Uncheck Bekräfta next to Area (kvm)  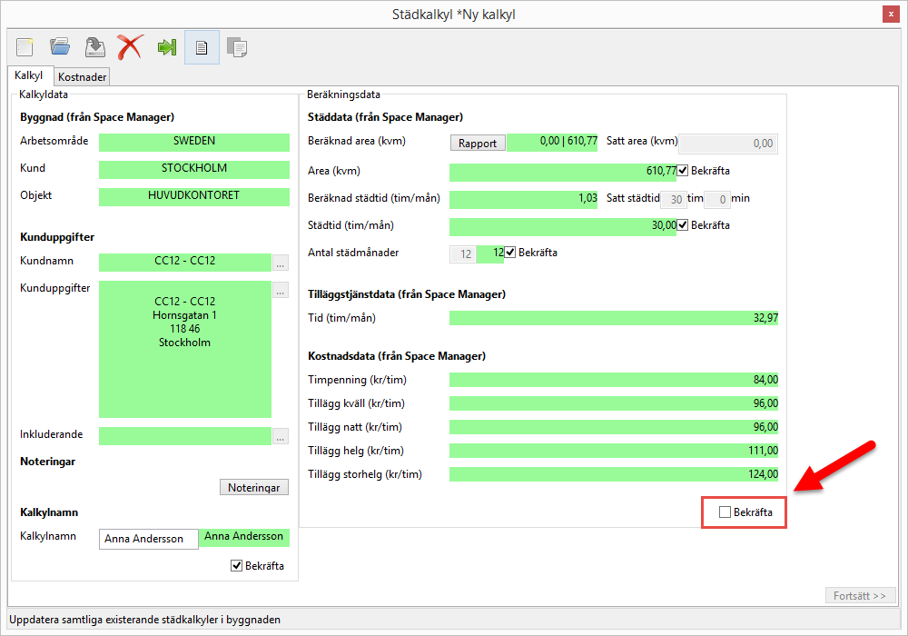coord(683,171)
